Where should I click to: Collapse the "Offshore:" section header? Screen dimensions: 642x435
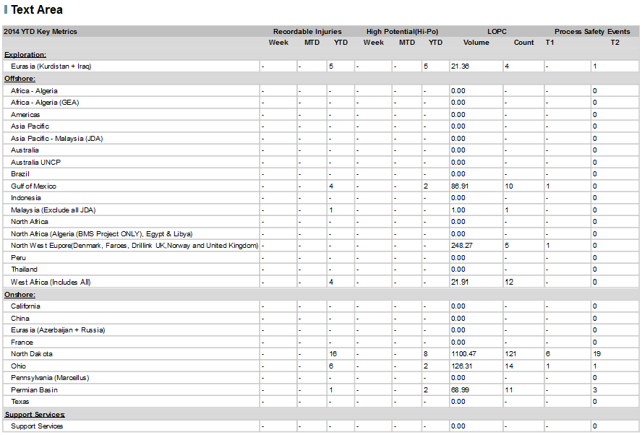coord(19,78)
